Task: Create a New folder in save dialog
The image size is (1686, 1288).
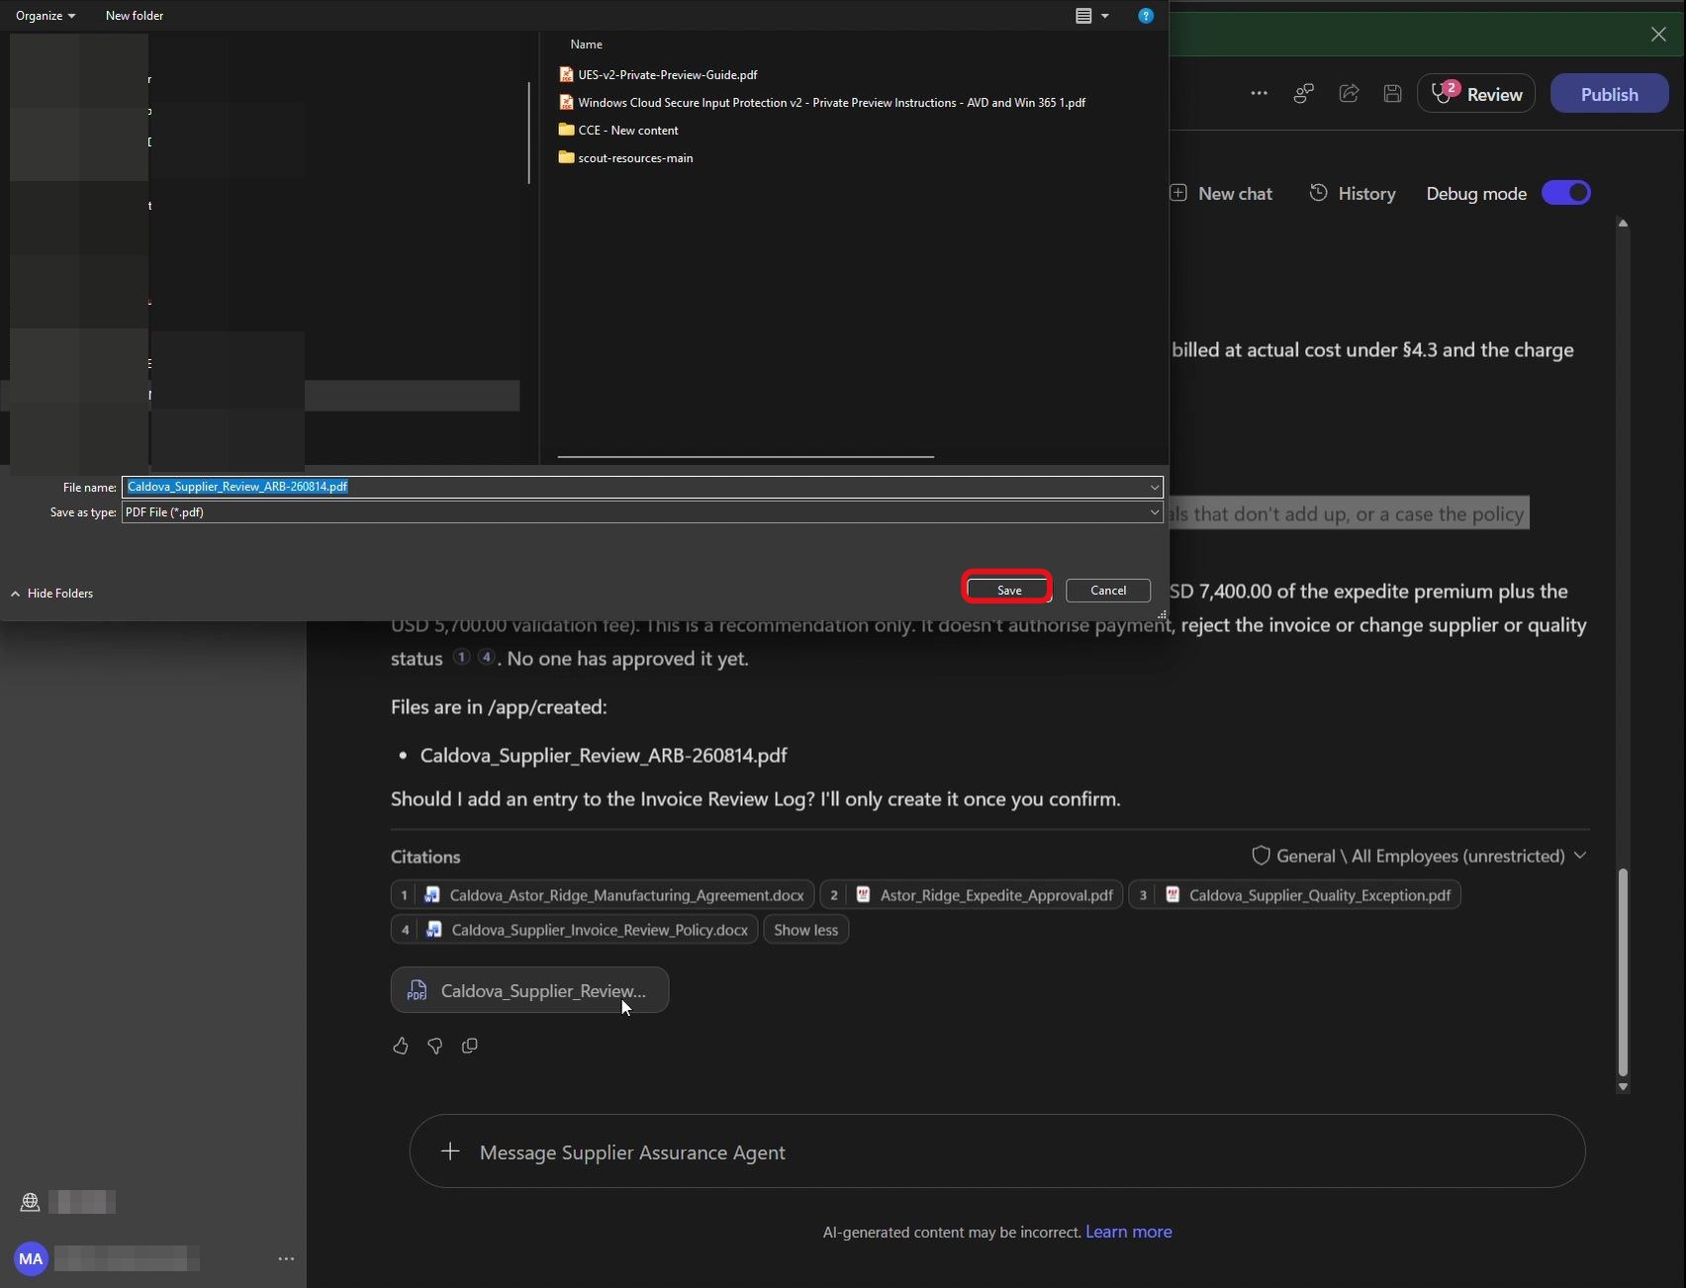Action: 135,16
